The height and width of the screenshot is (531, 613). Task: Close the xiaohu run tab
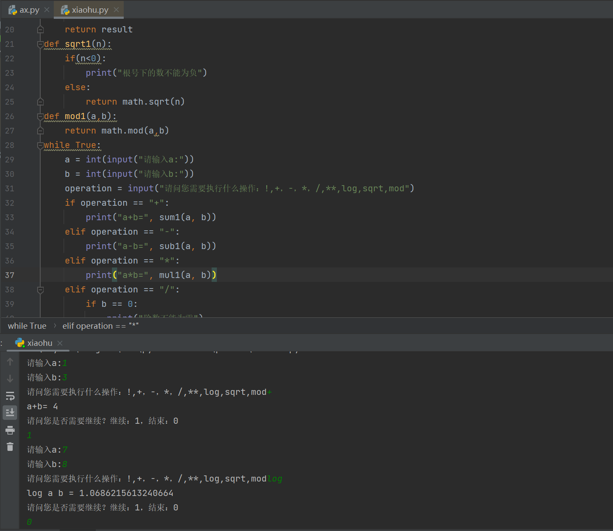[x=60, y=343]
